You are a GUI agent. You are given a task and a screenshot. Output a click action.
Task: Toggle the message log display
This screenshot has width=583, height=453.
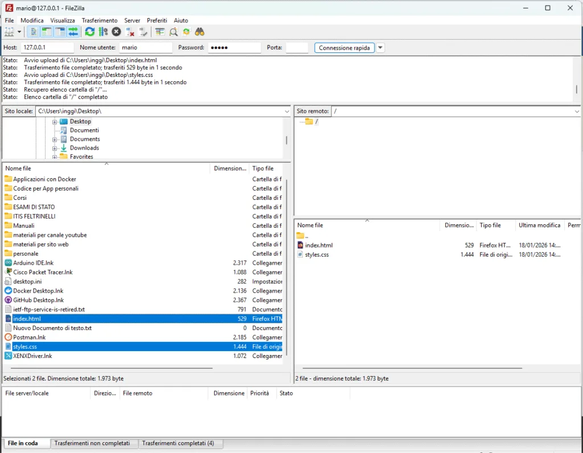[x=34, y=32]
